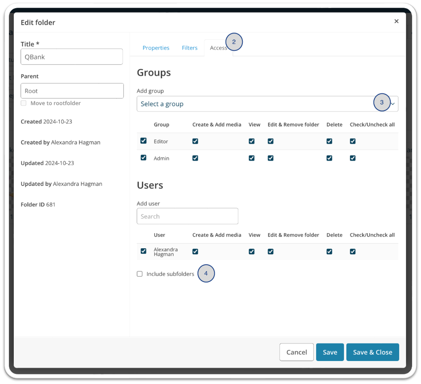The height and width of the screenshot is (384, 421).
Task: Enable the Include subfolders checkbox
Action: coord(140,274)
